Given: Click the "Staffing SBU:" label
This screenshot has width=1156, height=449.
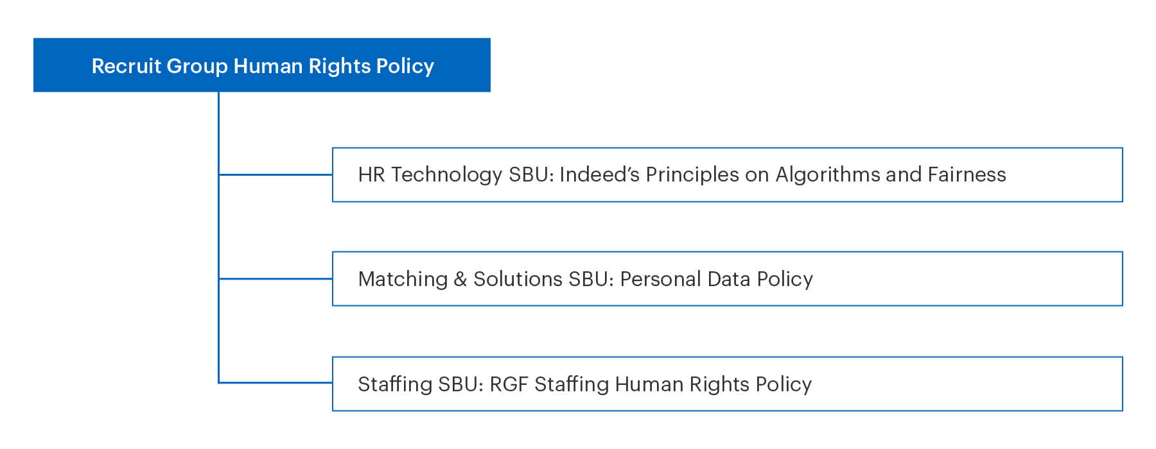Looking at the screenshot, I should [420, 384].
